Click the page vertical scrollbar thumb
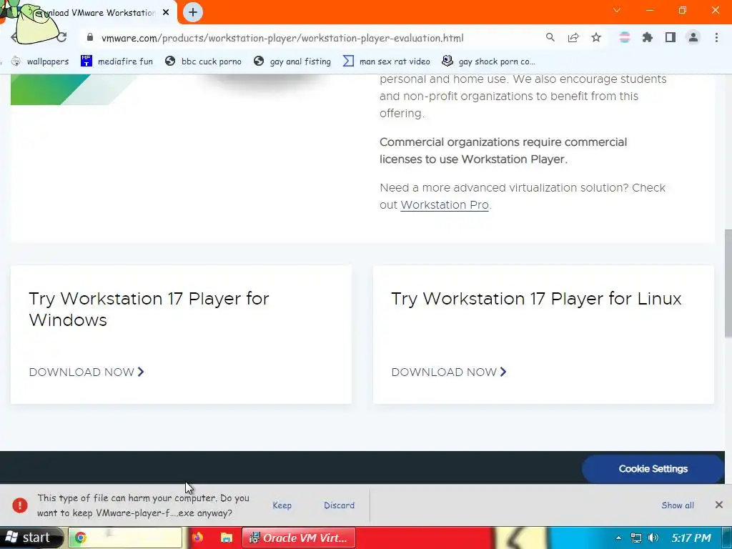Image resolution: width=732 pixels, height=549 pixels. [x=728, y=283]
